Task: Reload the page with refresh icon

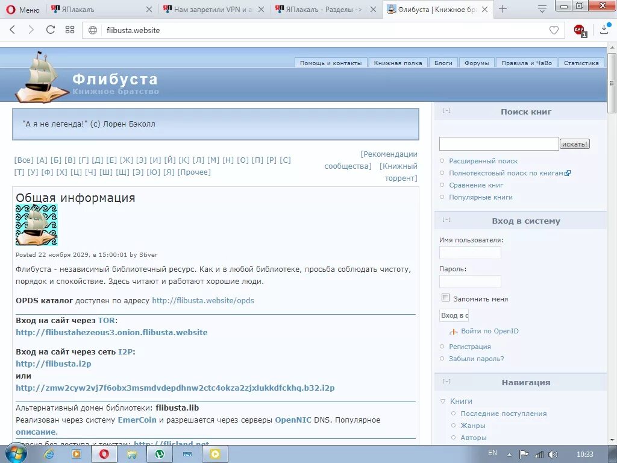Action: pyautogui.click(x=51, y=30)
